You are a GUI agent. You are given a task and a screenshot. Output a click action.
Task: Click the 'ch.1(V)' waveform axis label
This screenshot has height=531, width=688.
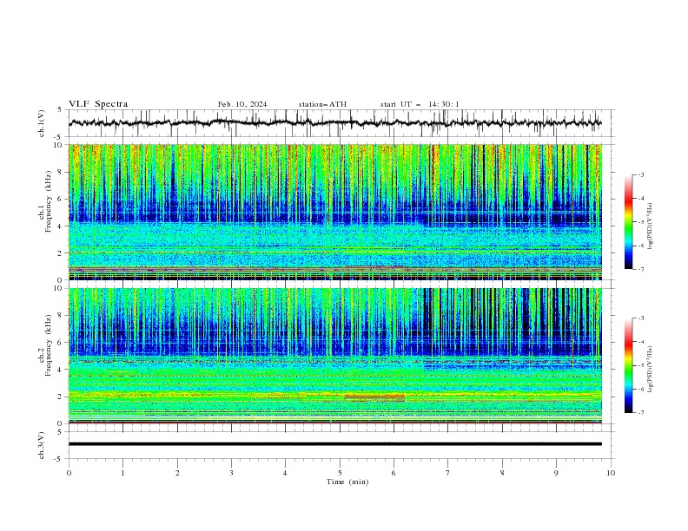42,123
